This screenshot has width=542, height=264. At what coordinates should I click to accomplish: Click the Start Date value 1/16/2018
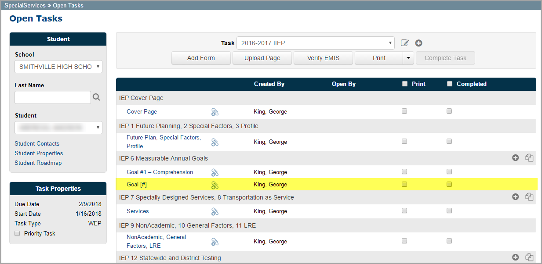[x=88, y=214]
